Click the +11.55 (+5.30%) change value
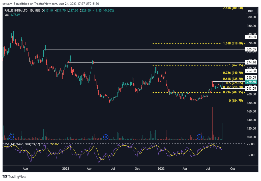This screenshot has height=181, width=261. coord(103,11)
